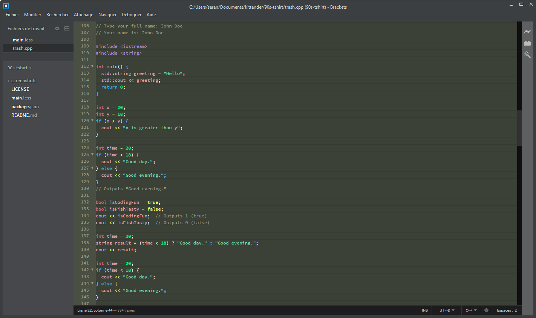Open the 90s-tshirt project dropdown

click(x=19, y=68)
